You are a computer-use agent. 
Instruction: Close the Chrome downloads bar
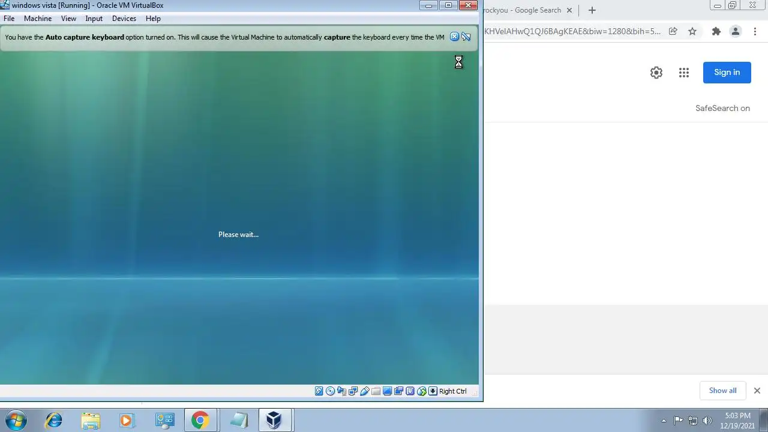[757, 391]
